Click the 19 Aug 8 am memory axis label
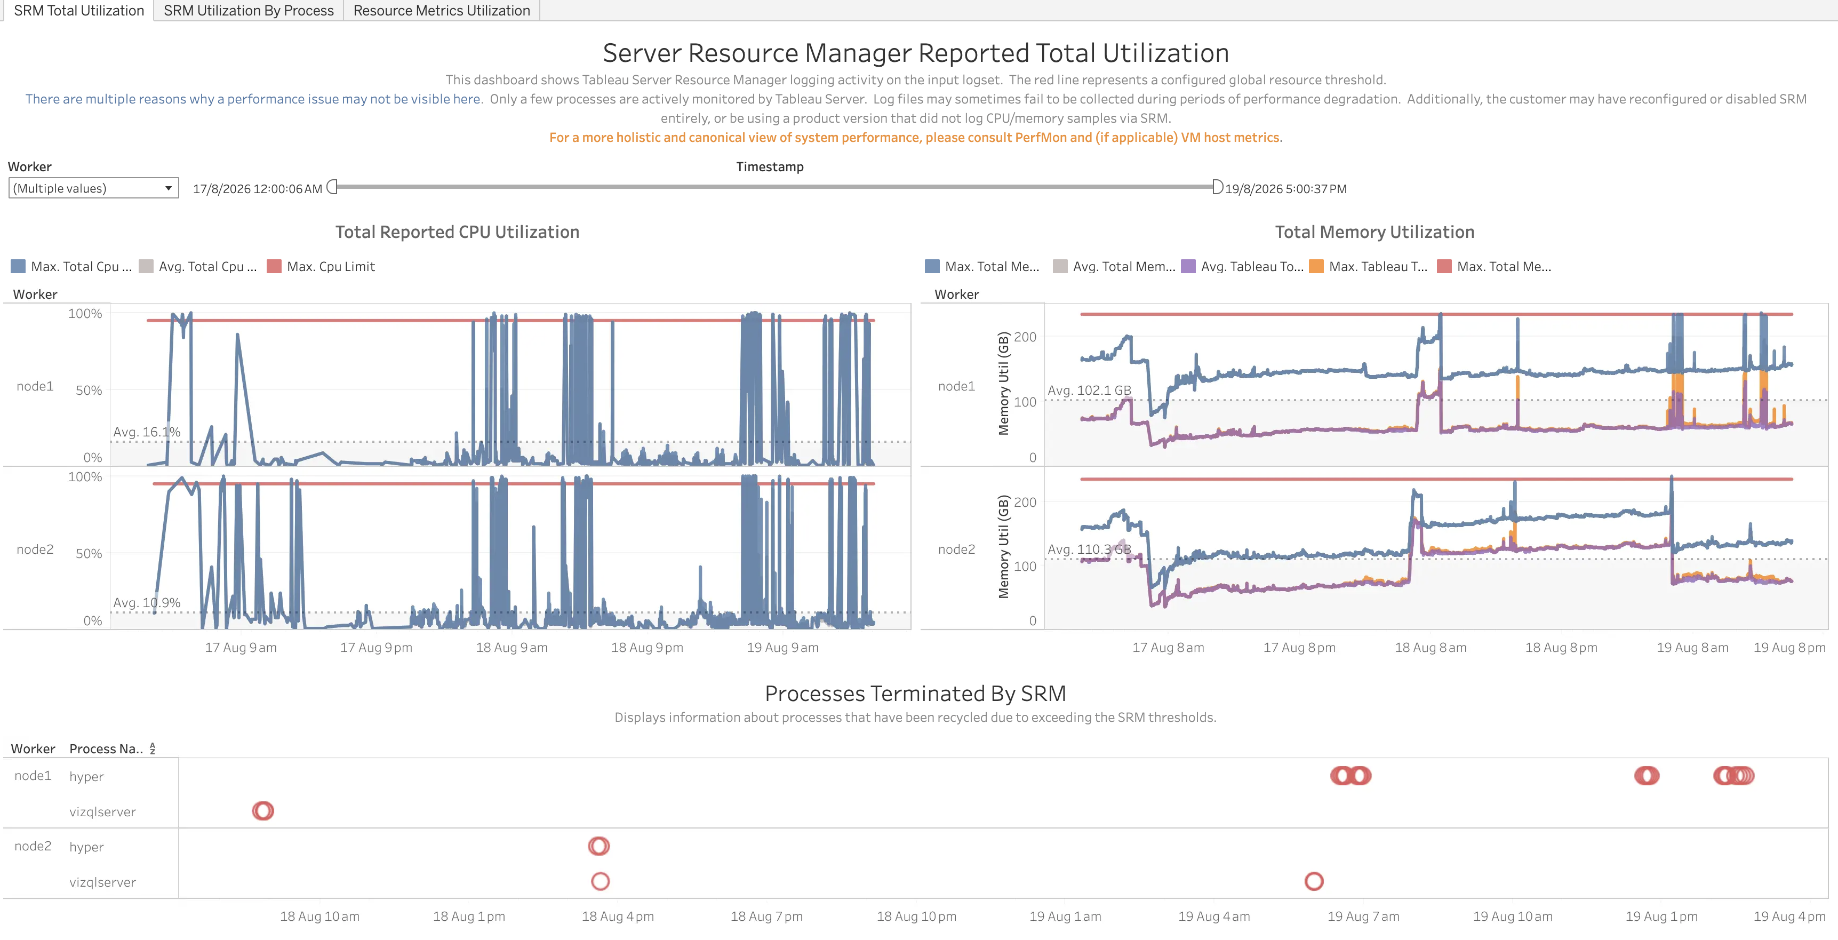Viewport: 1838px width, 940px height. coord(1692,647)
